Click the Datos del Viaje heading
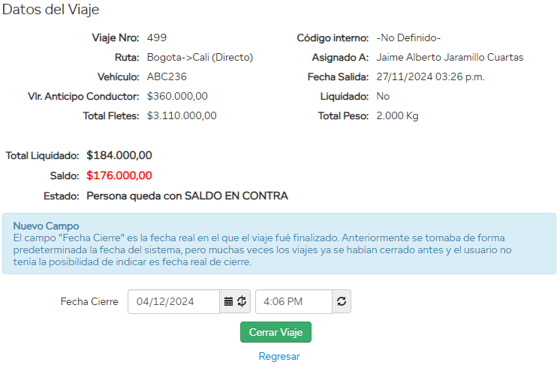Screen dimensions: 560x371 point(50,10)
